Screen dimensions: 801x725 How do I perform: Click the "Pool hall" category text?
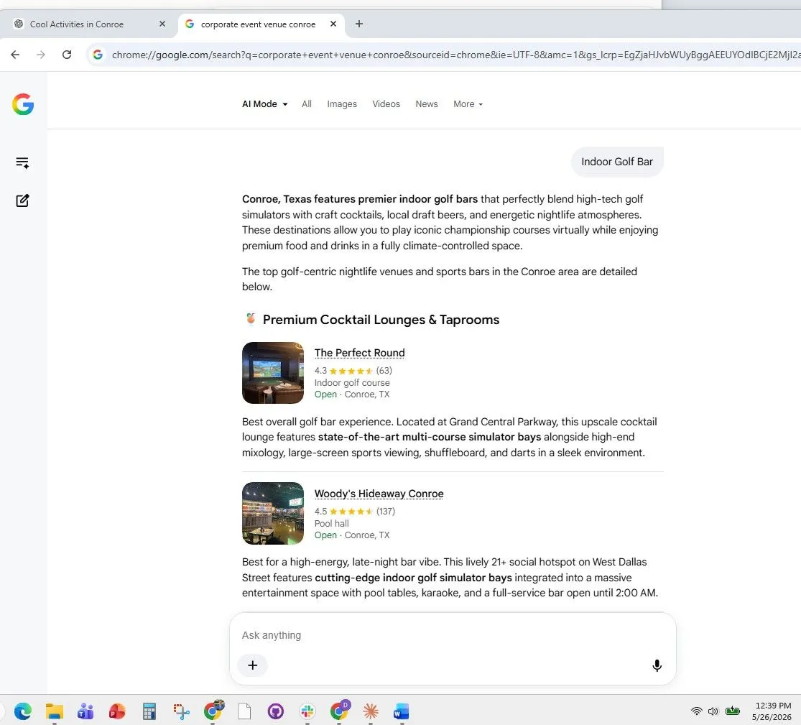[332, 523]
